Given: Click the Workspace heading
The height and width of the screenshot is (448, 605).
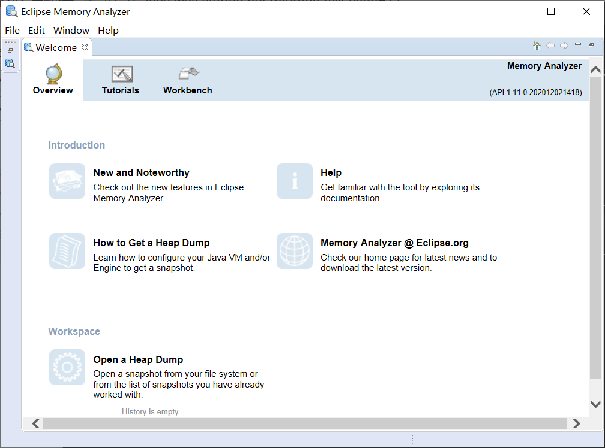Looking at the screenshot, I should click(74, 331).
